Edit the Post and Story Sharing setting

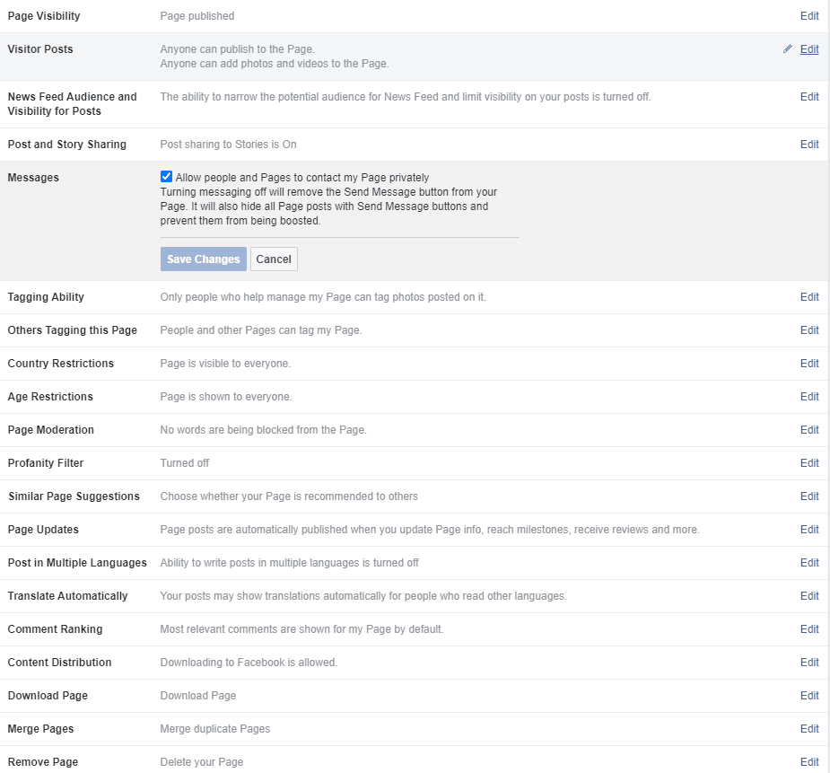click(x=808, y=144)
